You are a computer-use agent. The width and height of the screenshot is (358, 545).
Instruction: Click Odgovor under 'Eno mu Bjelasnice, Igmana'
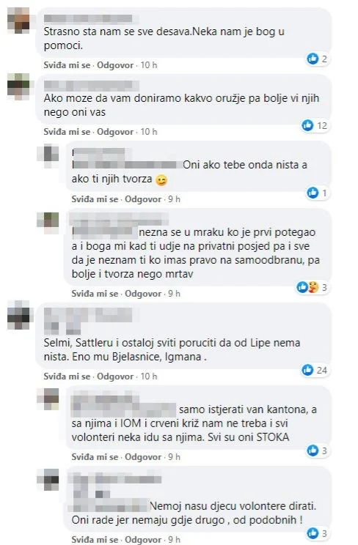pyautogui.click(x=115, y=377)
